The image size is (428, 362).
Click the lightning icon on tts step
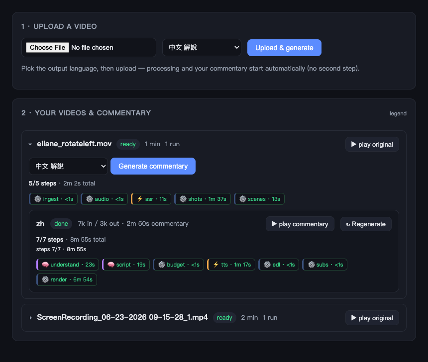216,265
